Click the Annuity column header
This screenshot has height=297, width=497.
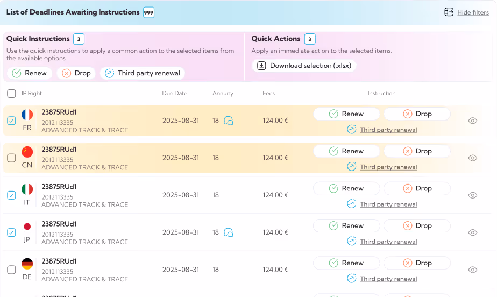pos(223,93)
